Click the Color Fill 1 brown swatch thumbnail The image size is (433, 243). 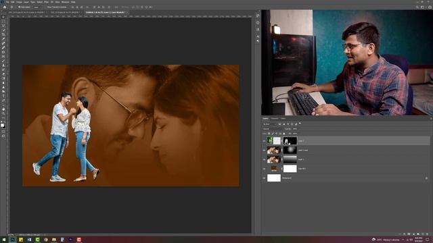tap(273, 169)
